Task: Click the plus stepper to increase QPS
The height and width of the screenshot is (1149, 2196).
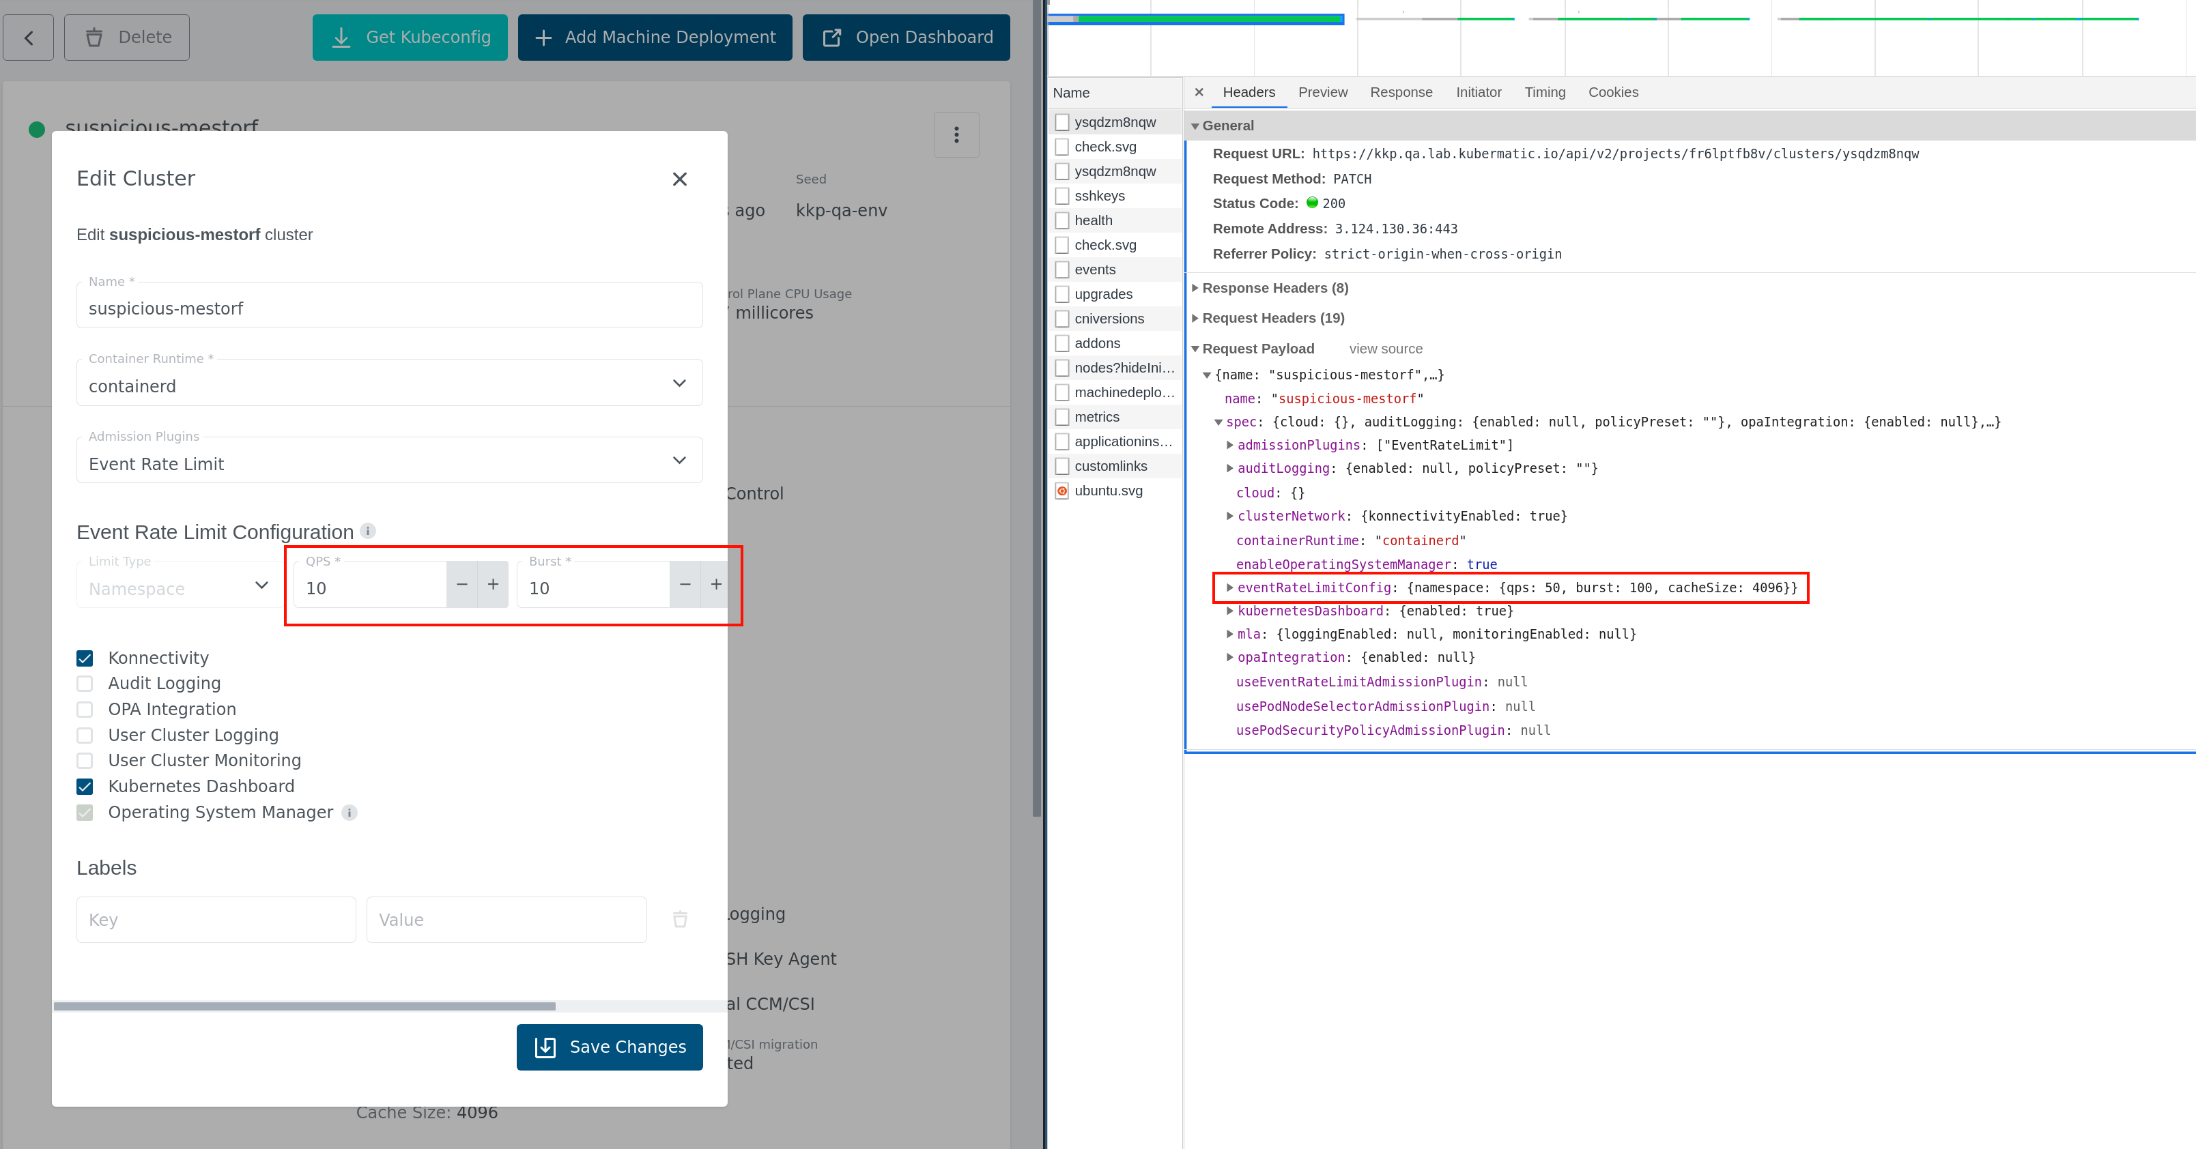Action: [x=493, y=585]
